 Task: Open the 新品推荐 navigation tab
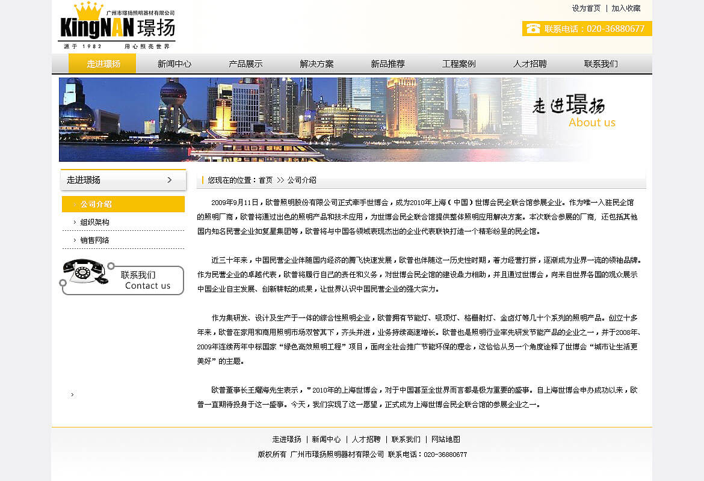point(388,64)
